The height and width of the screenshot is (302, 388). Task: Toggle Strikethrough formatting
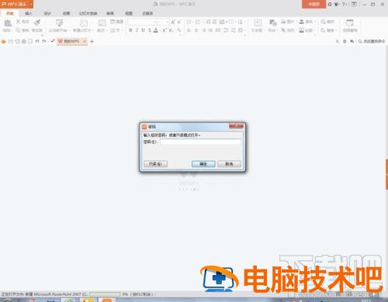[x=150, y=30]
